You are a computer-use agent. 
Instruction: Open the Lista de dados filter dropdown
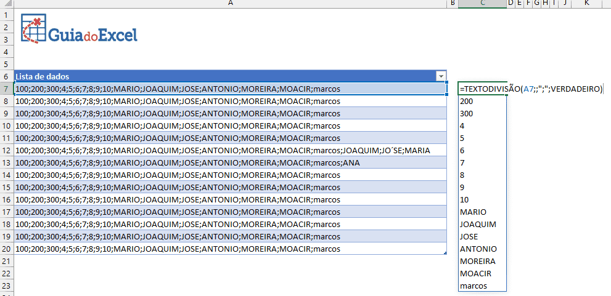(440, 76)
